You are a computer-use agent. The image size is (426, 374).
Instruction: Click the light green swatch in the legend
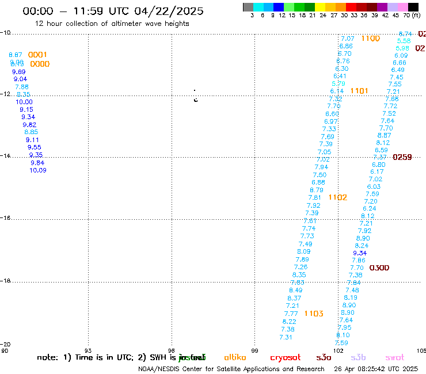click(x=289, y=7)
